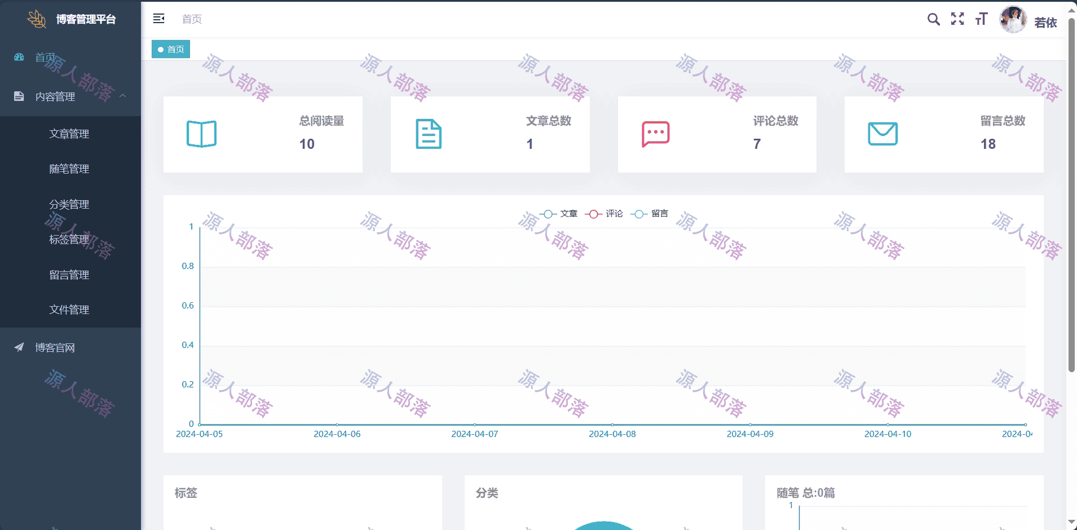Toggle the 文章 series in chart legend

coord(558,214)
